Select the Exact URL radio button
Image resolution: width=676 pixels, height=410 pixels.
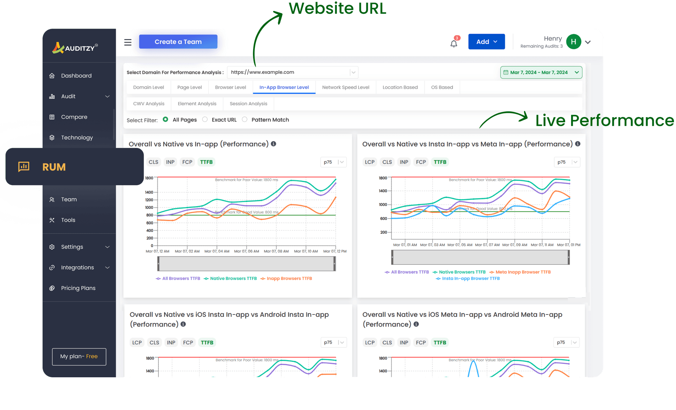[205, 120]
